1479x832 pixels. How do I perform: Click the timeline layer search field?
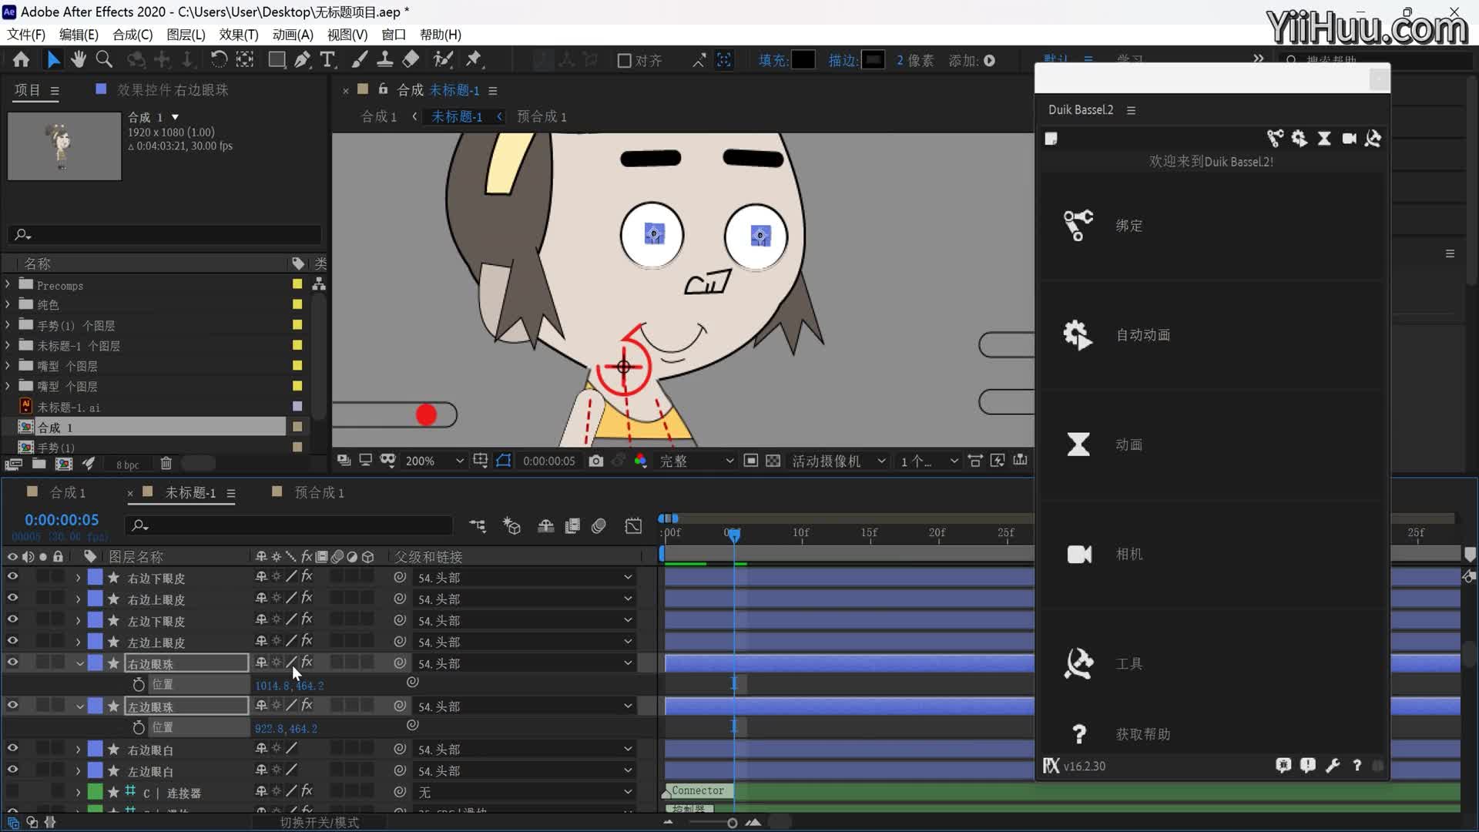(x=289, y=525)
